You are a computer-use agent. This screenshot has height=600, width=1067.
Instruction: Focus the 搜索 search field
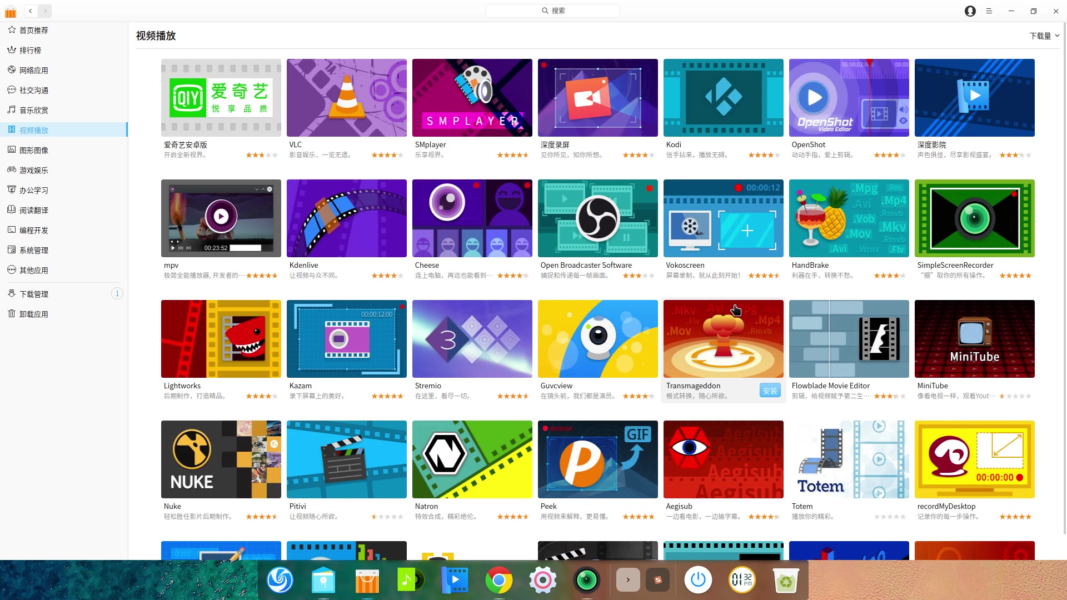553,11
